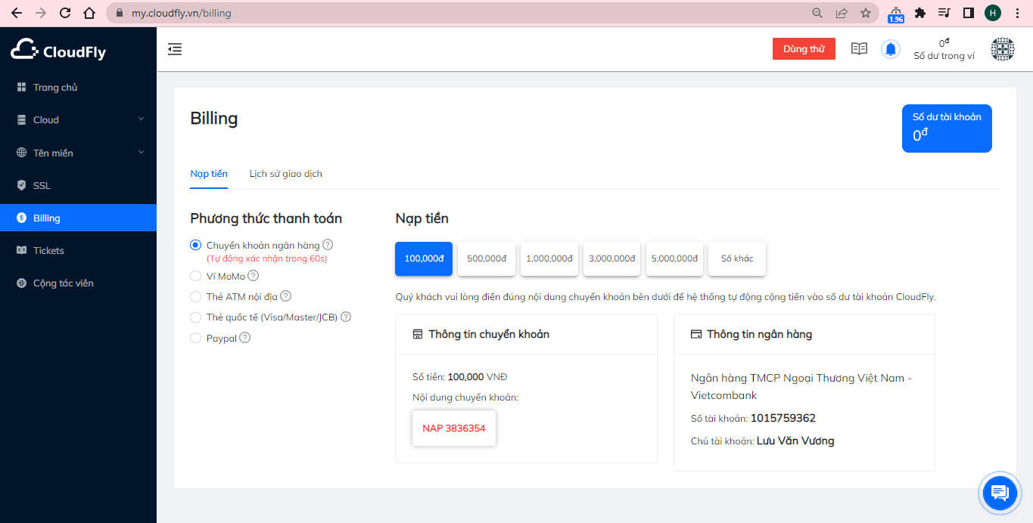Click help icon beside Chuyển khoản ngân hàng
The image size is (1033, 523).
(x=328, y=245)
